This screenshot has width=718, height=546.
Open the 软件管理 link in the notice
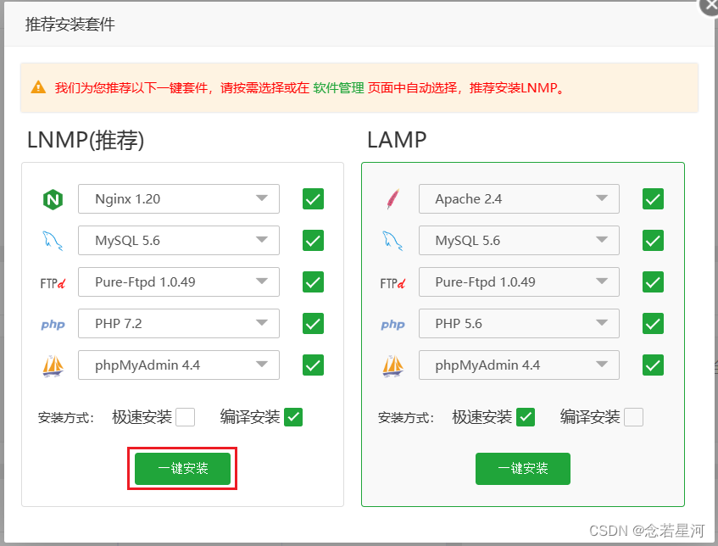[339, 87]
